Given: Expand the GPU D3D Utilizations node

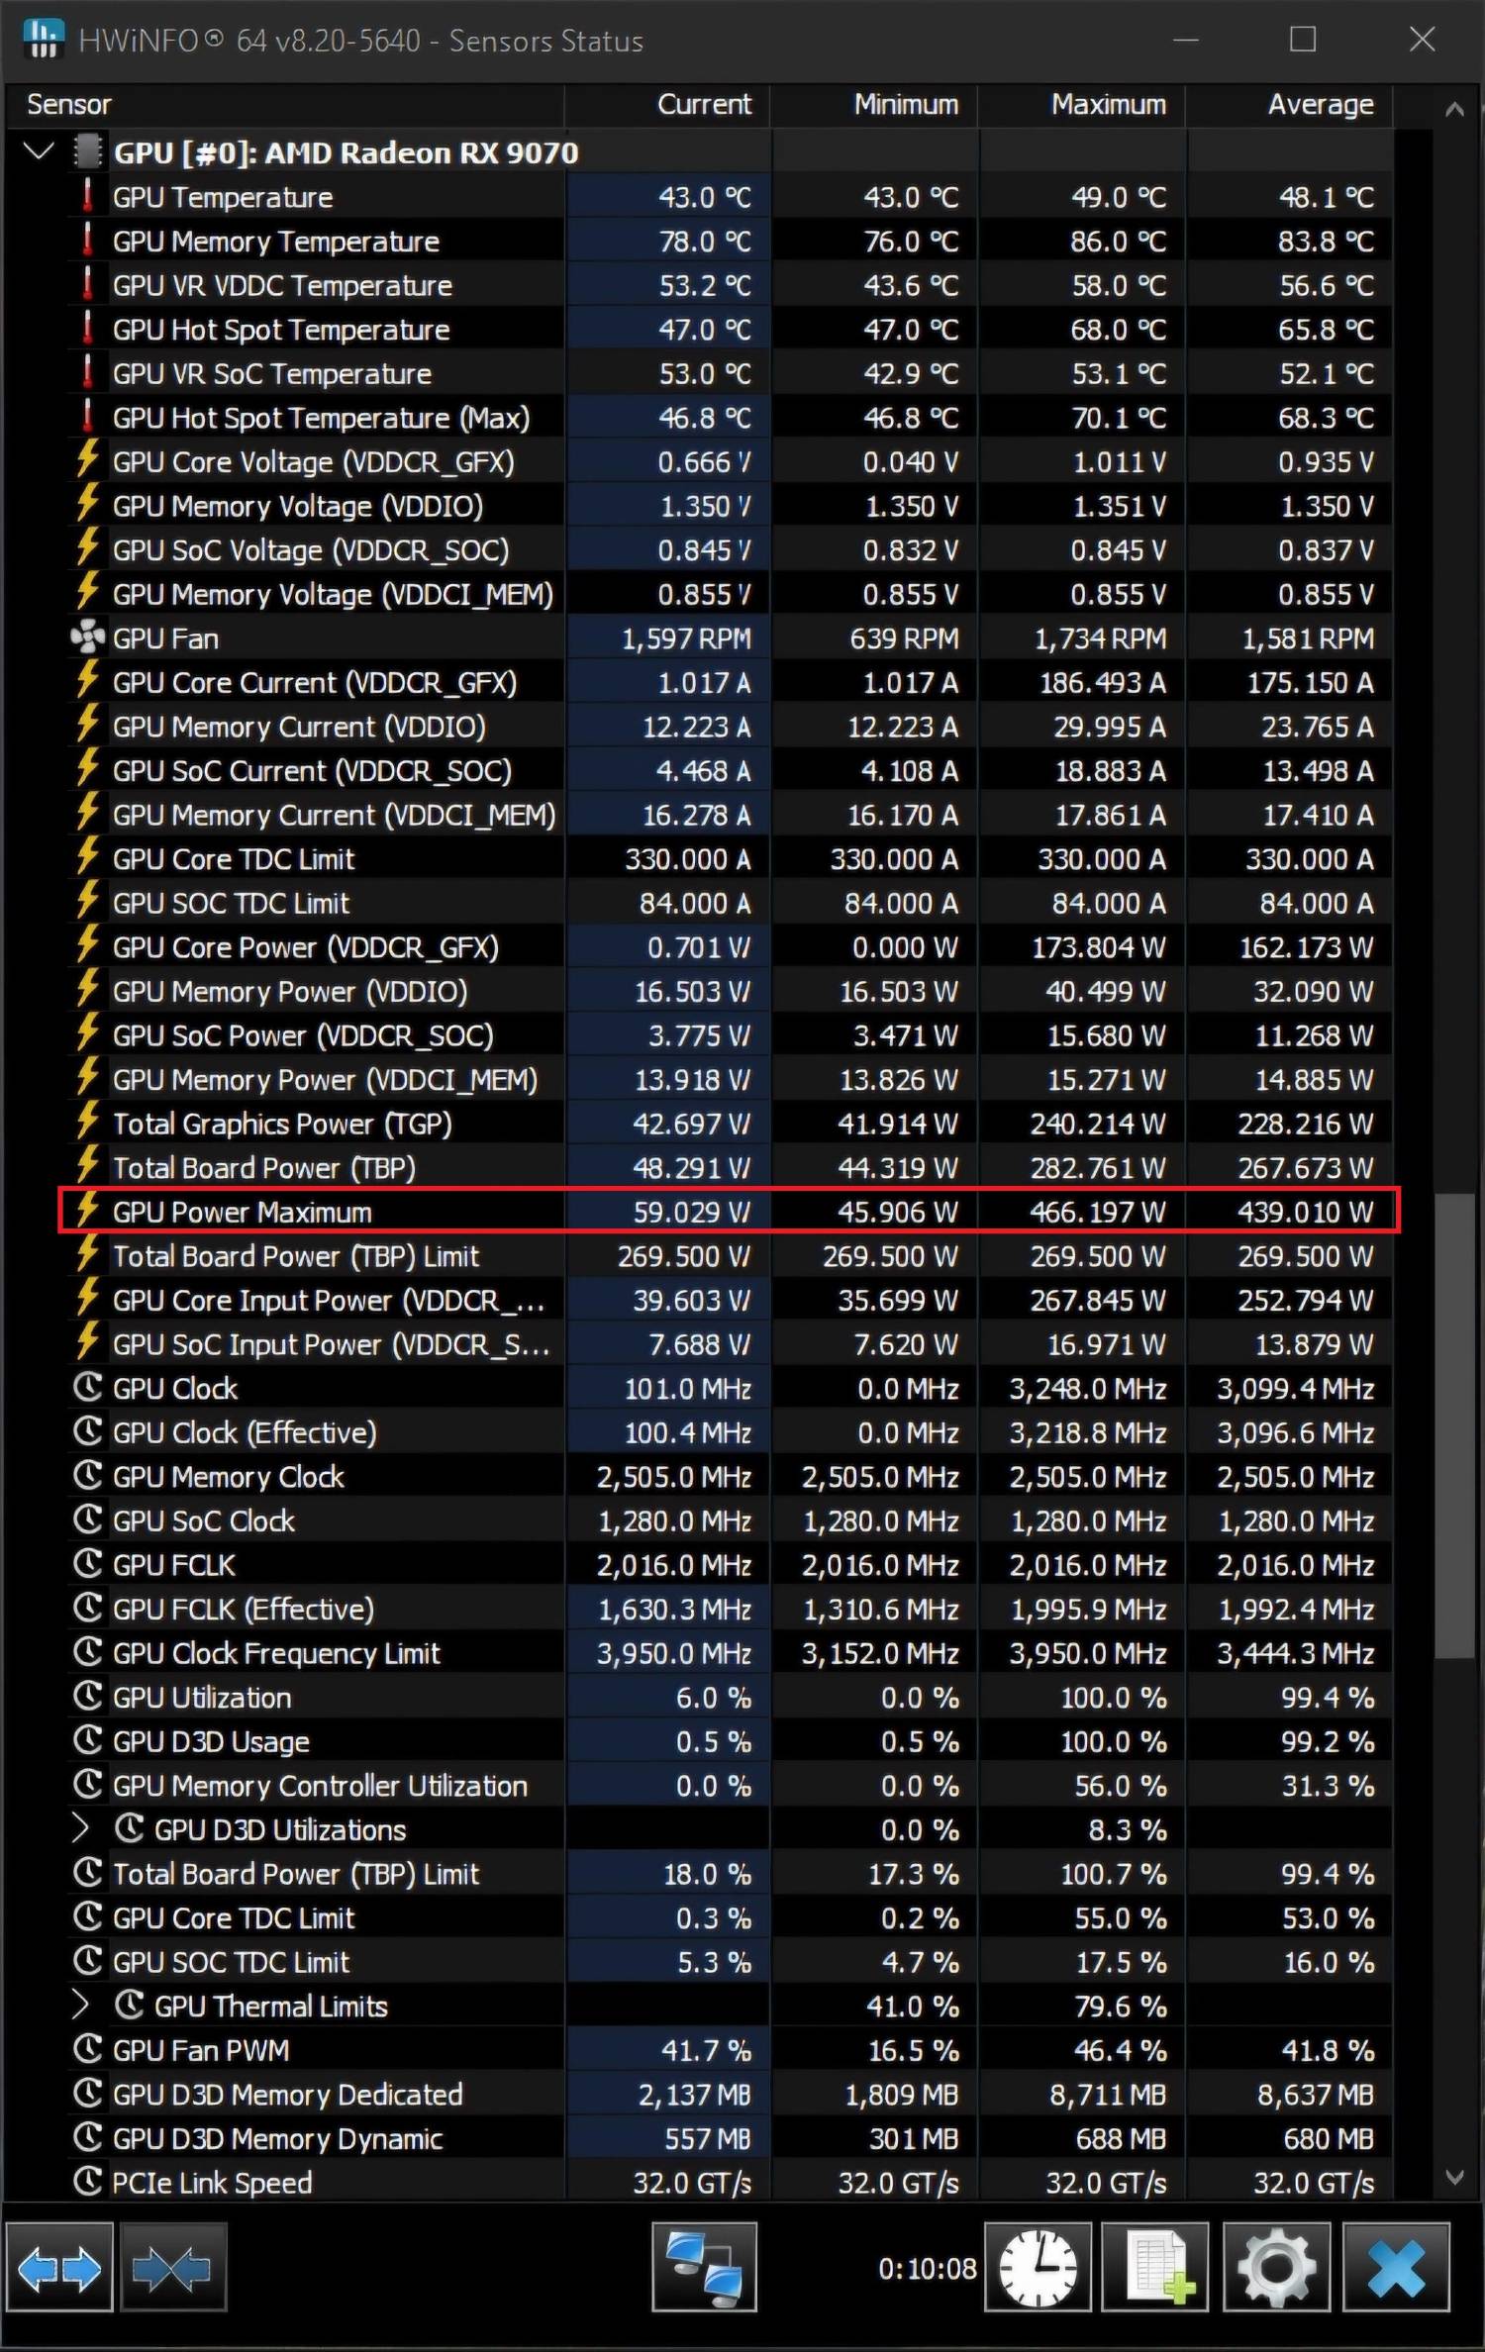Looking at the screenshot, I should pyautogui.click(x=81, y=1829).
